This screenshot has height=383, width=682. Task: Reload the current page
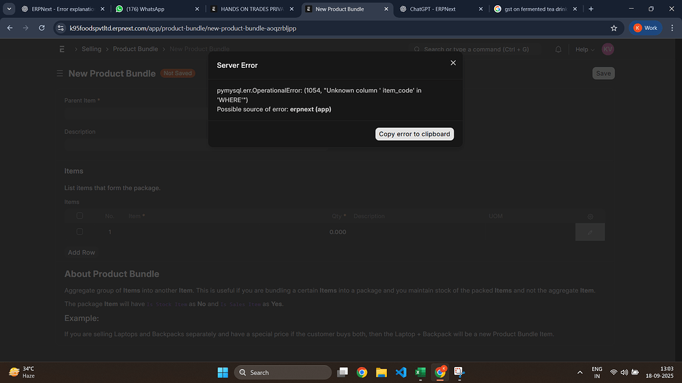[x=42, y=28]
